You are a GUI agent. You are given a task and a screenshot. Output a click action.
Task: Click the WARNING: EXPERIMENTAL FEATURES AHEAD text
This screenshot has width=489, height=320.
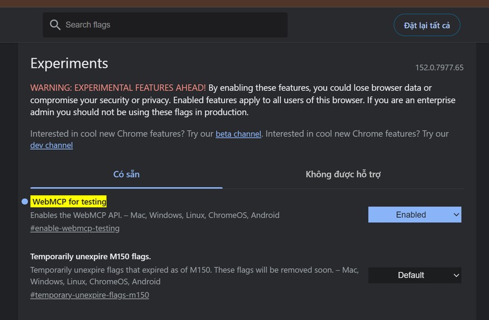(118, 88)
